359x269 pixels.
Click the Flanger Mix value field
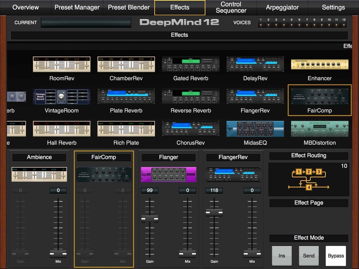pos(188,190)
